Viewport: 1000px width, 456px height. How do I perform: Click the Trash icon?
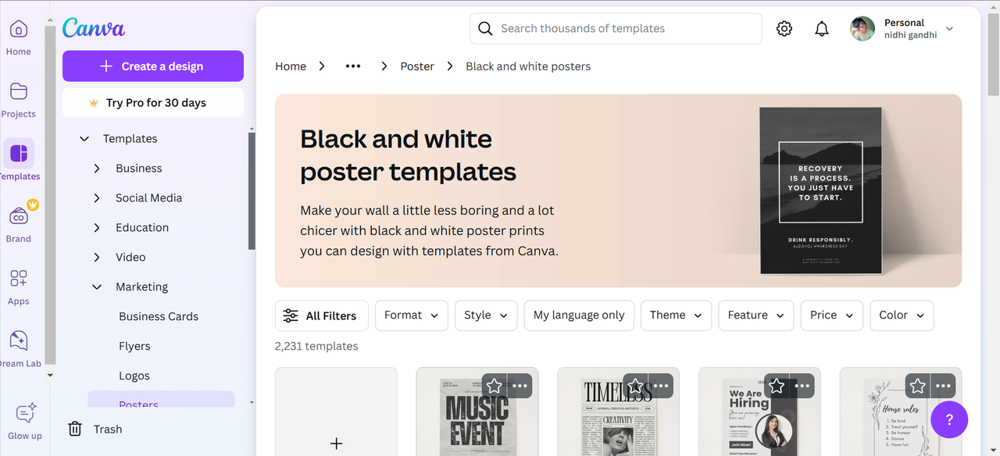pyautogui.click(x=76, y=429)
